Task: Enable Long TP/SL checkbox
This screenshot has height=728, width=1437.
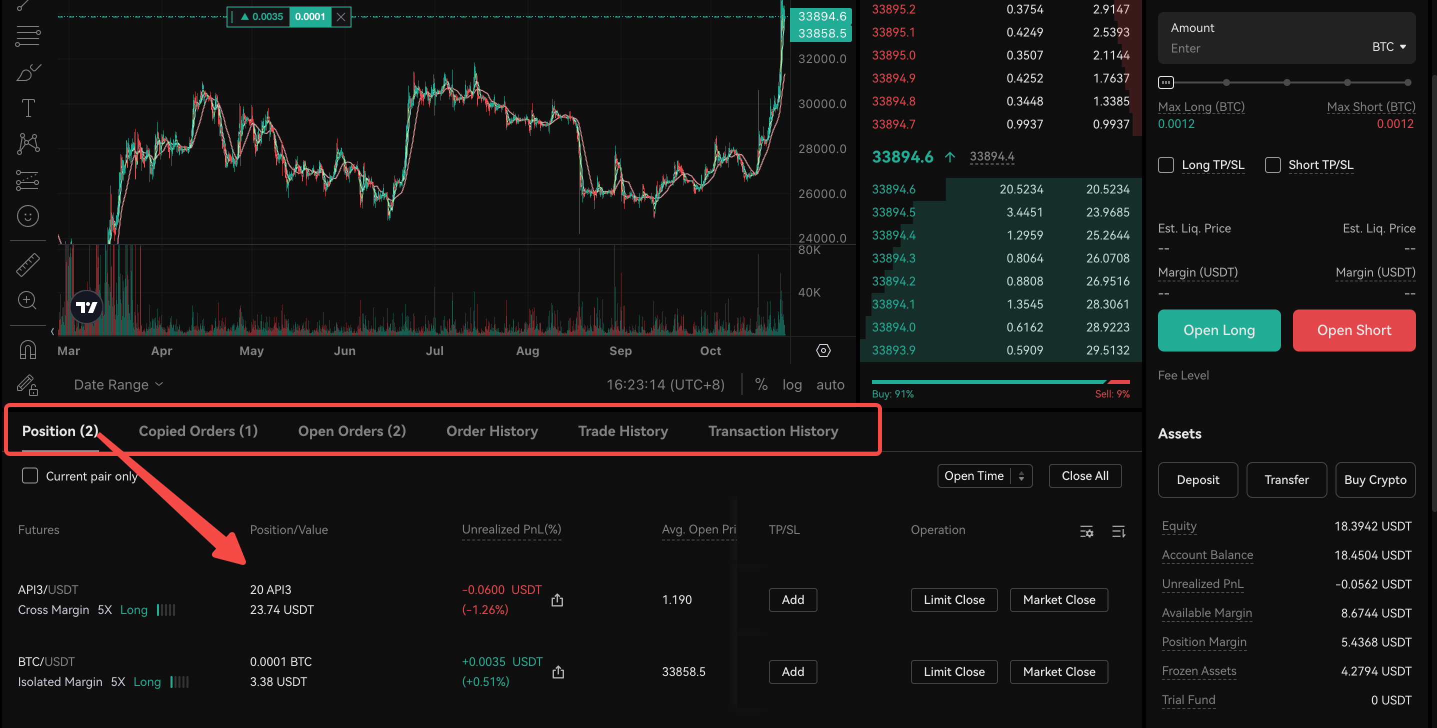Action: point(1165,164)
